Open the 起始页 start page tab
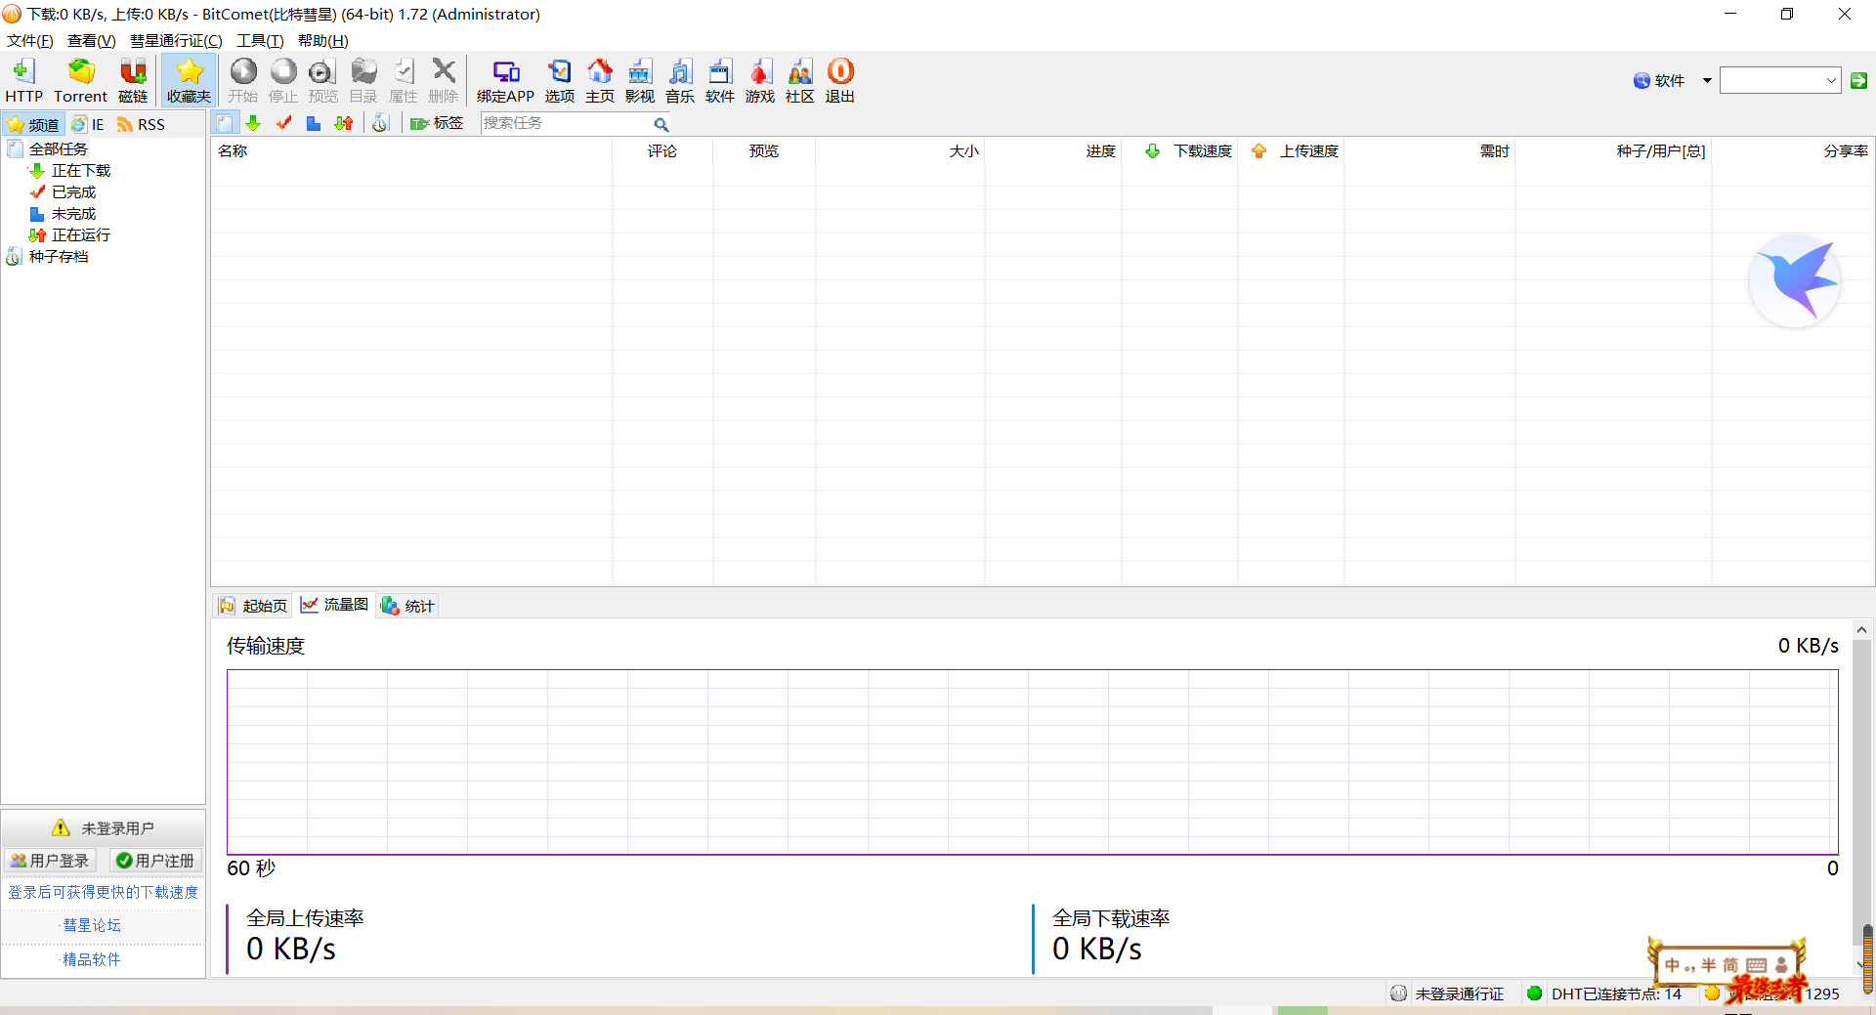 [x=253, y=606]
